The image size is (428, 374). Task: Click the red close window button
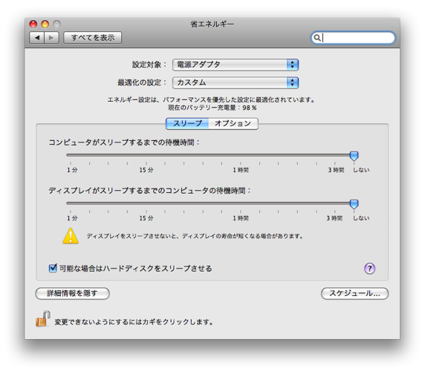click(x=33, y=24)
